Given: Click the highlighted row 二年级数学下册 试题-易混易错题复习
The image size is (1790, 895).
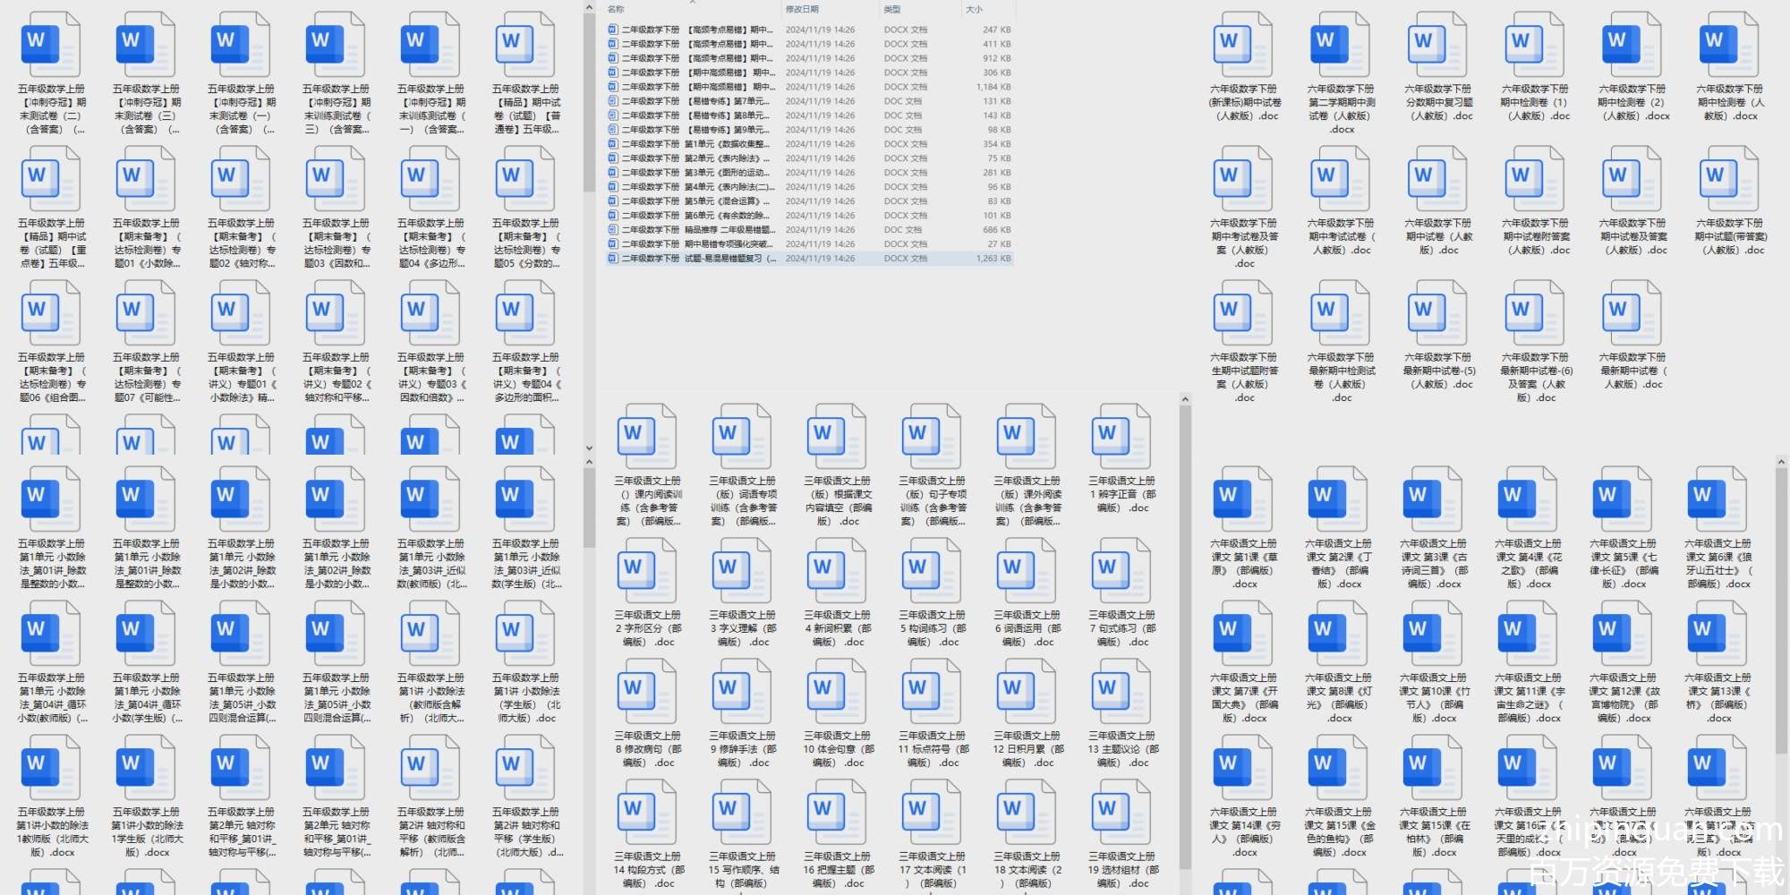Looking at the screenshot, I should pos(809,259).
